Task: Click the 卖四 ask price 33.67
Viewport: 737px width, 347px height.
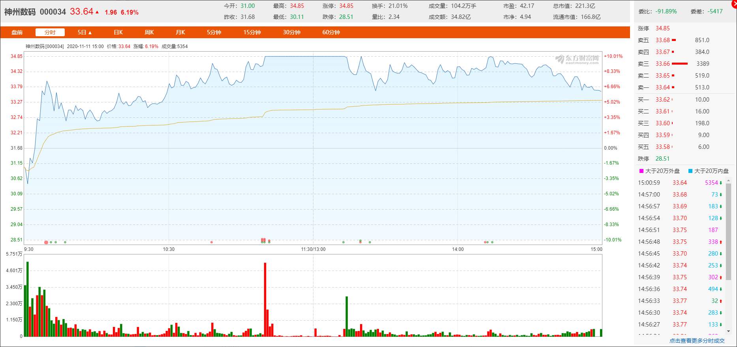Action: [663, 52]
